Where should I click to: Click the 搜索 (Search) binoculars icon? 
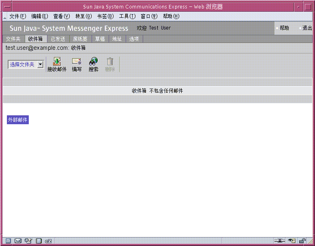(x=93, y=65)
